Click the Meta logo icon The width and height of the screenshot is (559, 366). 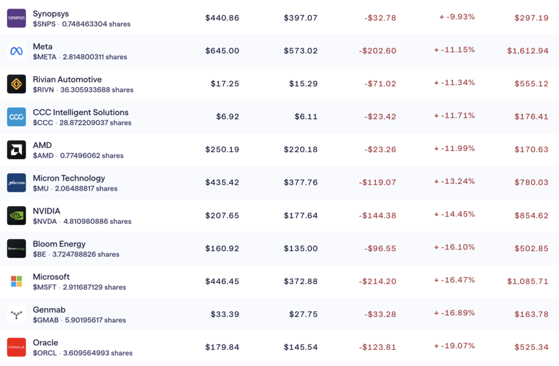click(x=16, y=51)
